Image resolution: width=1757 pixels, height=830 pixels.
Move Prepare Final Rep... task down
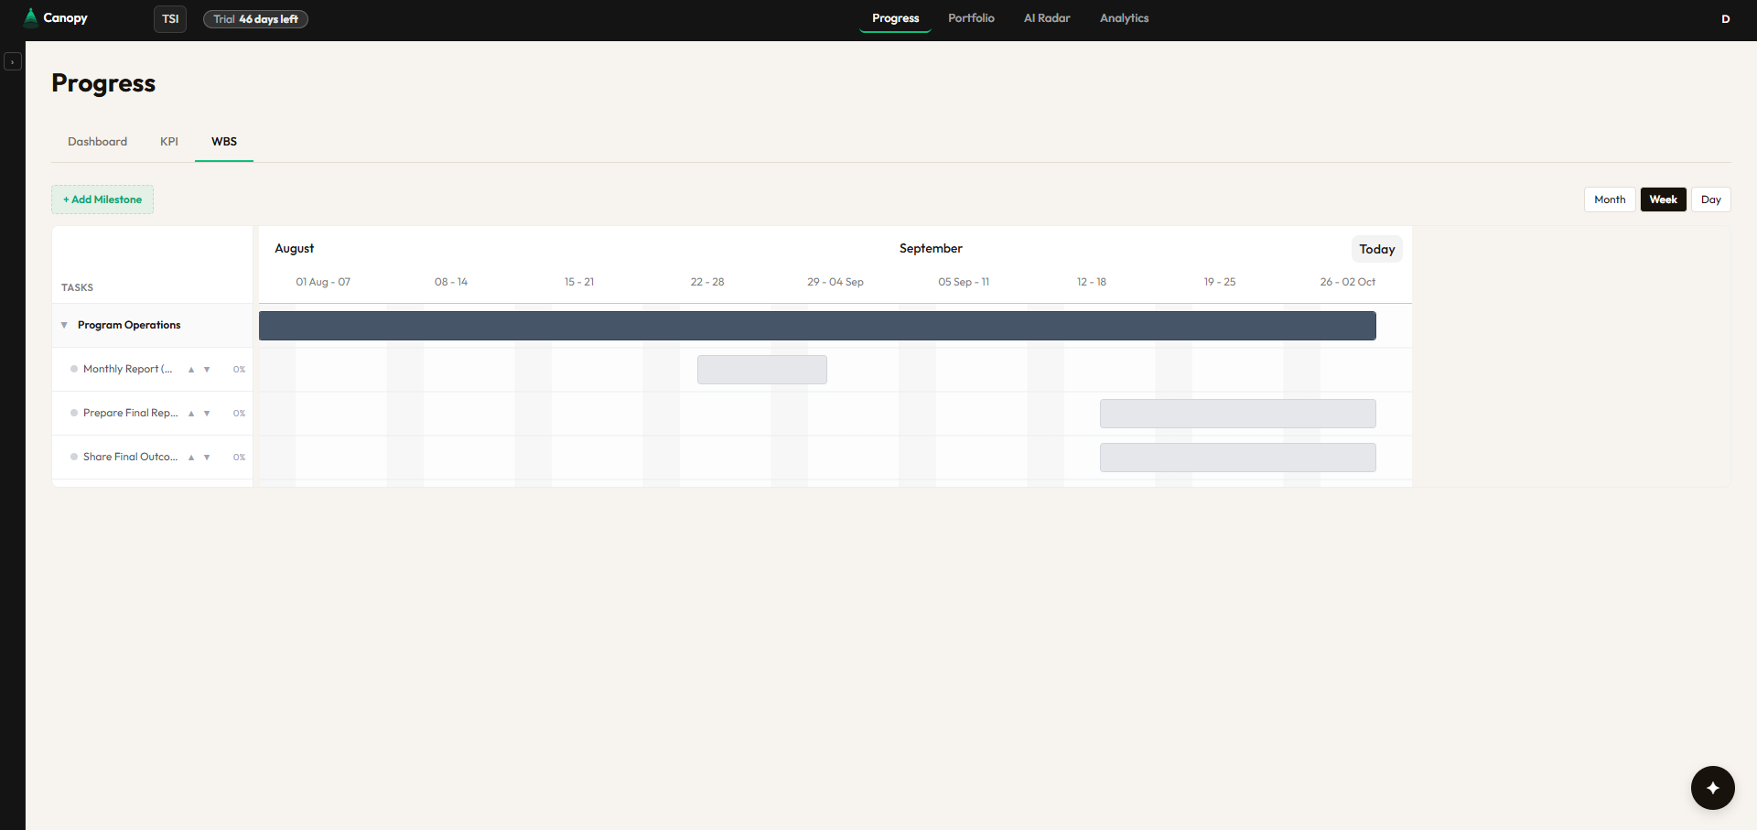[207, 414]
